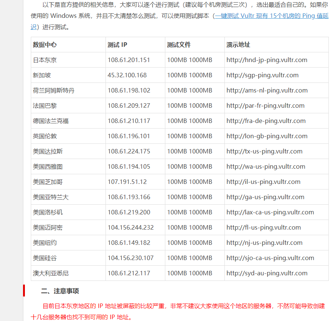Click the sgp-ping.vultr.com demo address

coord(262,75)
